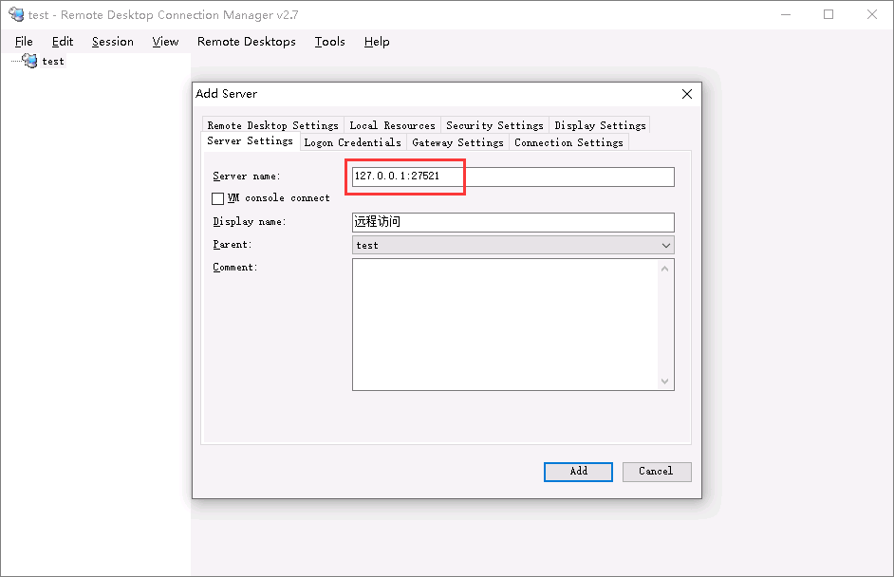Click the Add button

click(578, 472)
